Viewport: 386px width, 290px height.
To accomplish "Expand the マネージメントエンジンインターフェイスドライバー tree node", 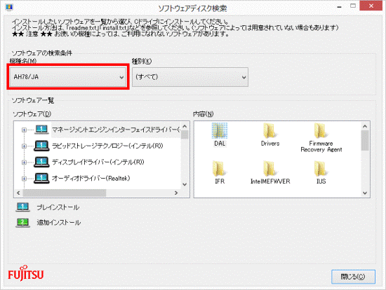I will pyautogui.click(x=24, y=130).
